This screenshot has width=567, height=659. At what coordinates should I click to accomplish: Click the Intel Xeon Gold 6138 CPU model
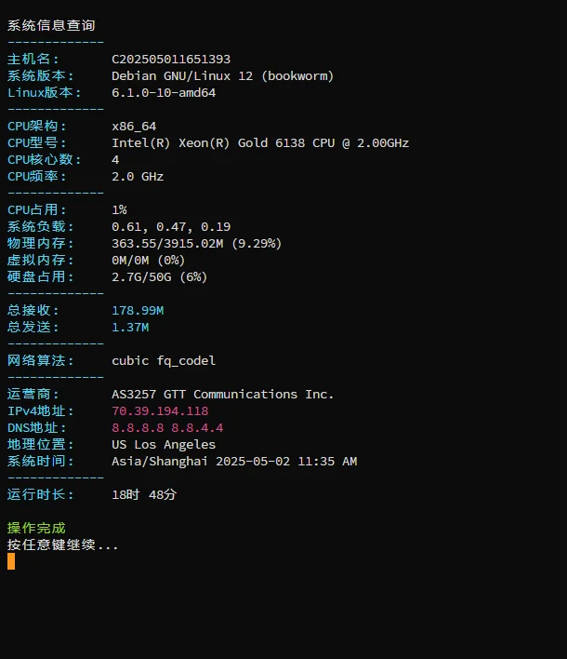click(x=260, y=143)
